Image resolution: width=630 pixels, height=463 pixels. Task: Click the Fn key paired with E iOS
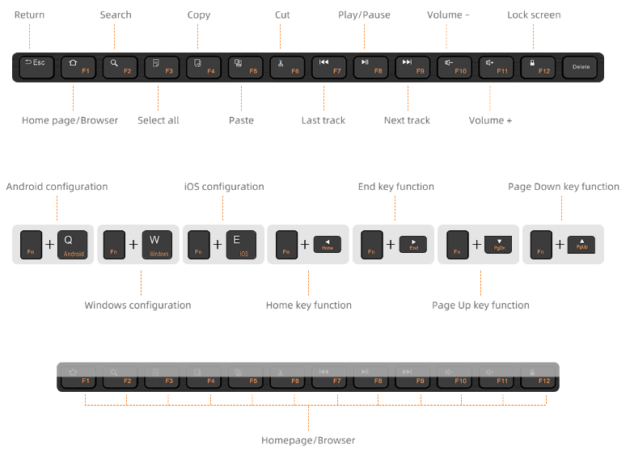199,245
